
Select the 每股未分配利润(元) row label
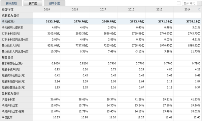coord(13,81)
